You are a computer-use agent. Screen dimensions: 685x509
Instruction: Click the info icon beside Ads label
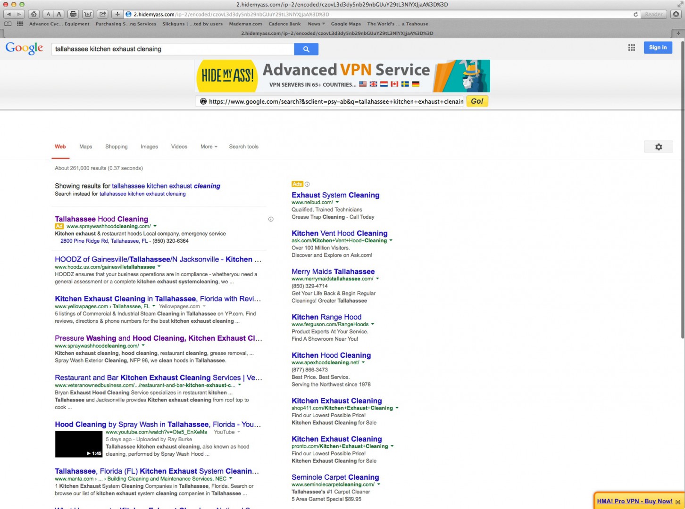coord(307,184)
